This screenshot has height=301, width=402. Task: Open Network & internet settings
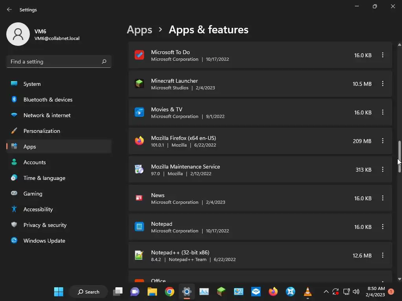click(59, 115)
